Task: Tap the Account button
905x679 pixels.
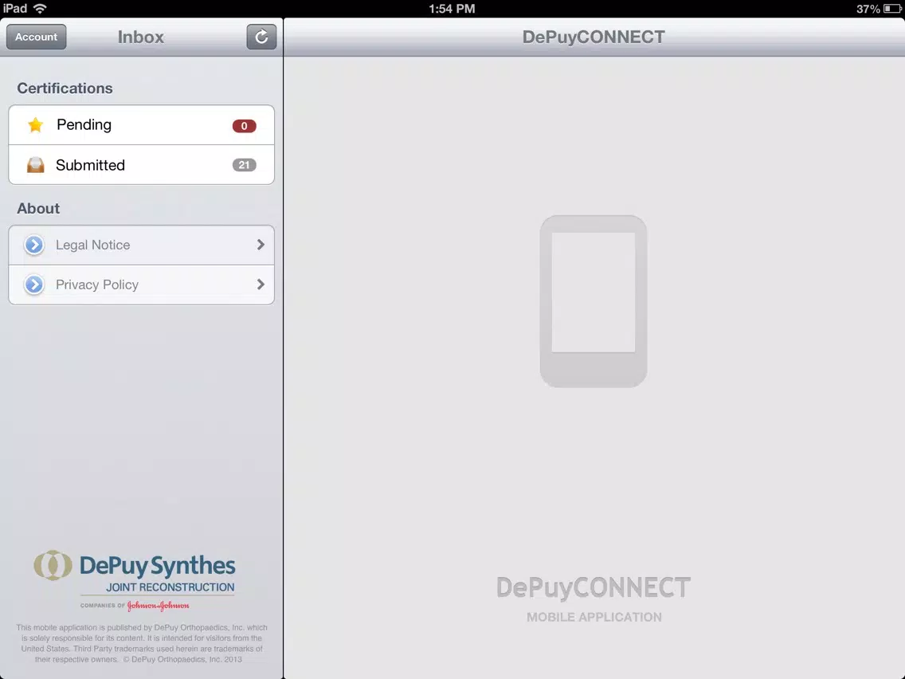Action: point(37,37)
